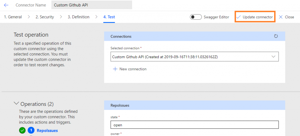Click the dropdown arrow in the connection box
Image resolution: width=300 pixels, height=136 pixels.
point(273,57)
